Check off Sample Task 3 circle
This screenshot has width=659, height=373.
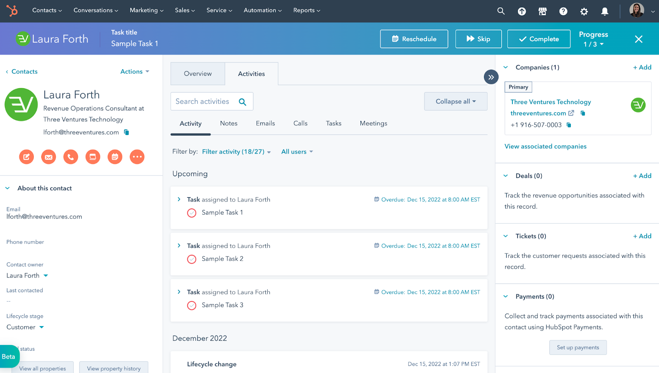(192, 305)
